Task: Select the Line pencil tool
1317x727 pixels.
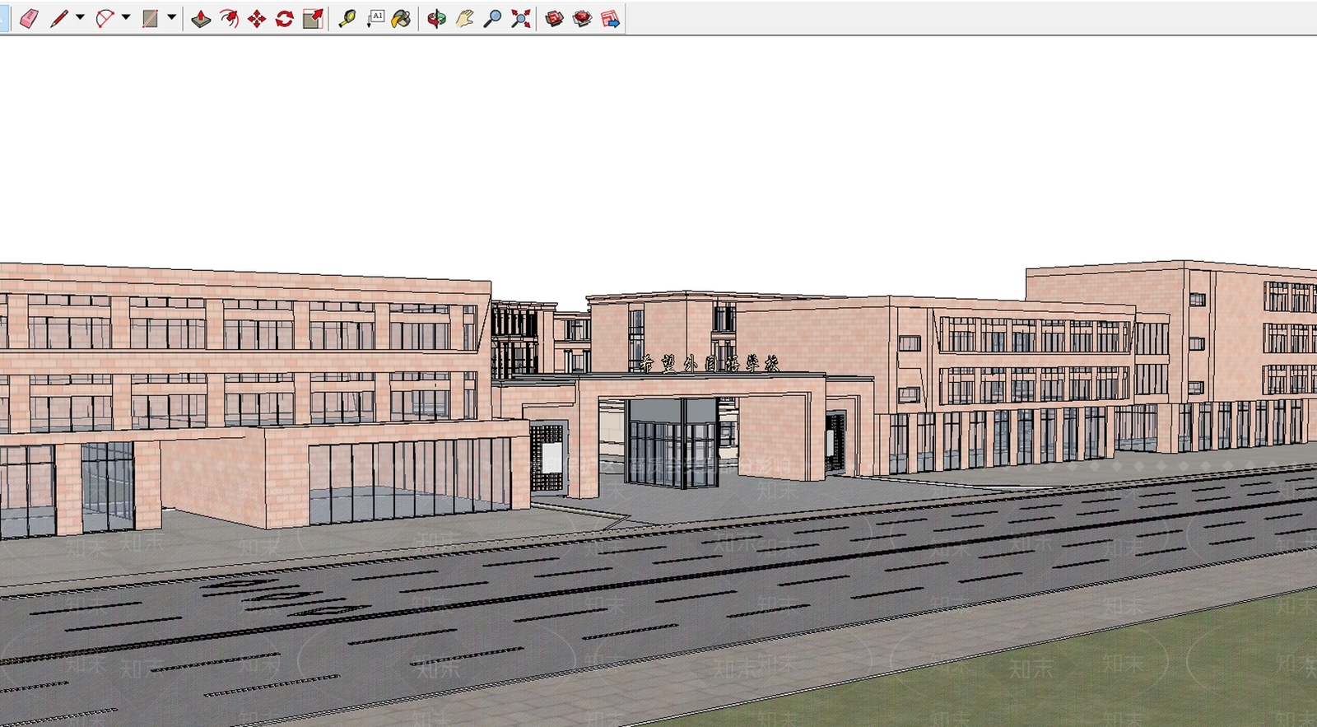Action: coord(58,18)
